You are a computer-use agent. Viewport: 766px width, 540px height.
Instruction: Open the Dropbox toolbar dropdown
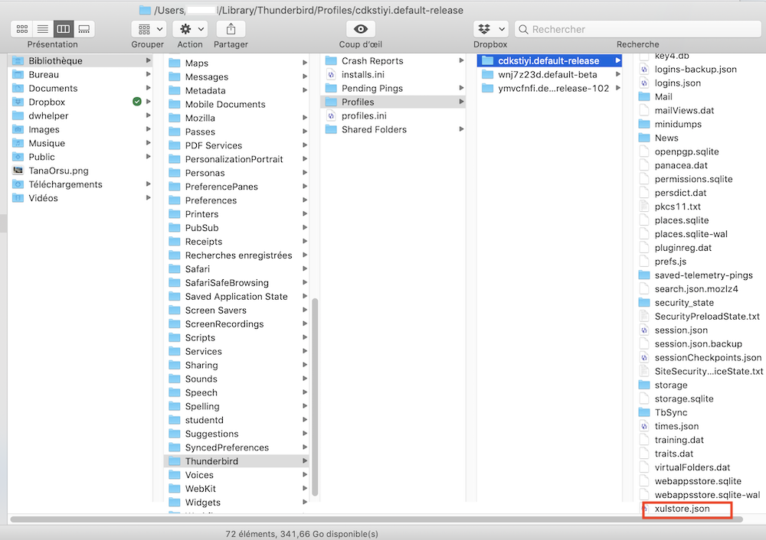pos(491,29)
